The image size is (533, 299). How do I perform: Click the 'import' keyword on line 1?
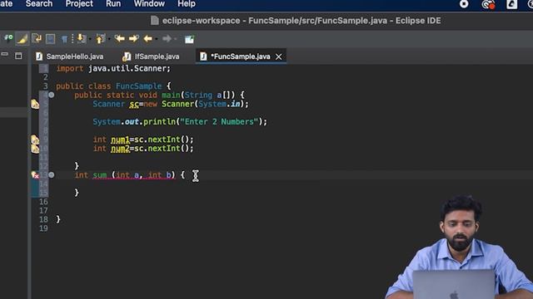(x=70, y=68)
